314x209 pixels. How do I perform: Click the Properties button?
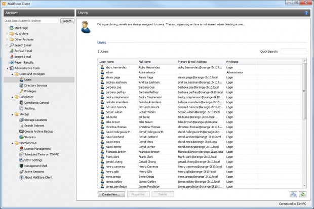(138, 194)
